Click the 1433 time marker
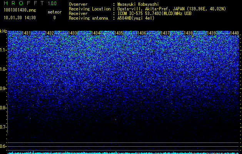The width and height of the screenshot is (242, 154). tap(73, 33)
